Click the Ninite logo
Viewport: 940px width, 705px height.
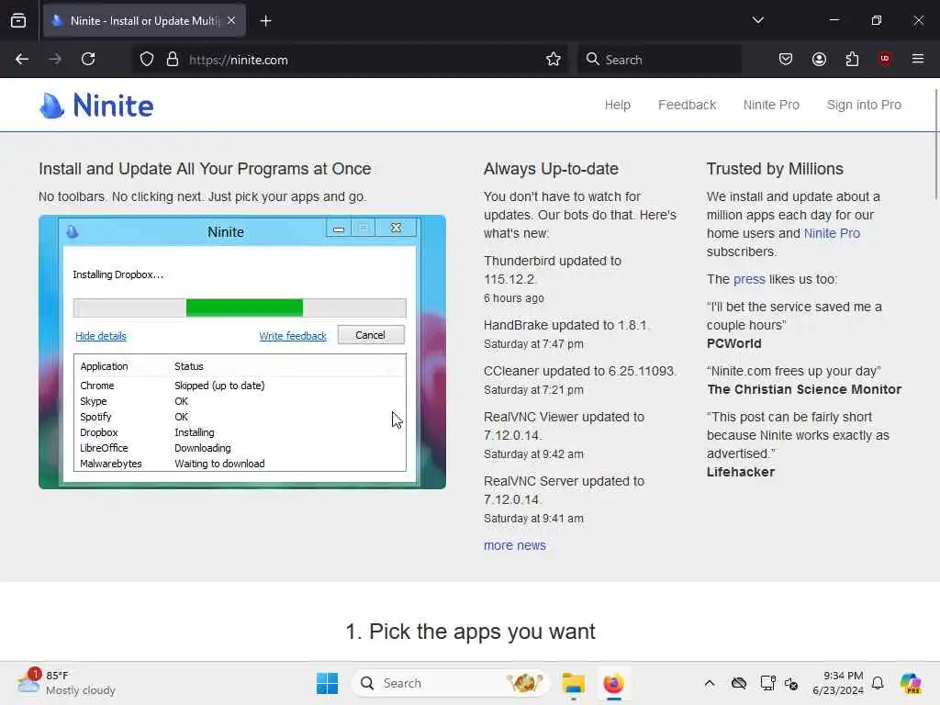tap(96, 106)
